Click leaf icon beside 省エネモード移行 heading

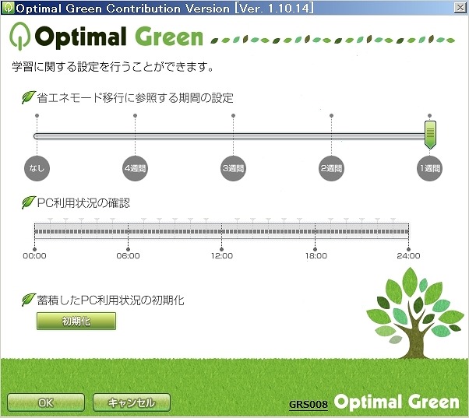pos(29,97)
